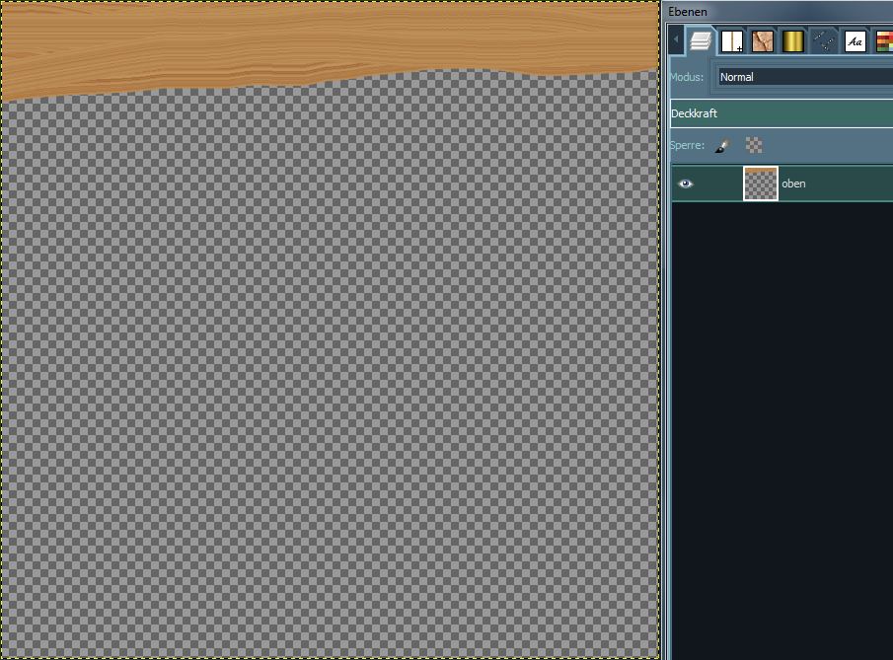Open the Paths tab icon
The image size is (893, 660).
(x=824, y=41)
